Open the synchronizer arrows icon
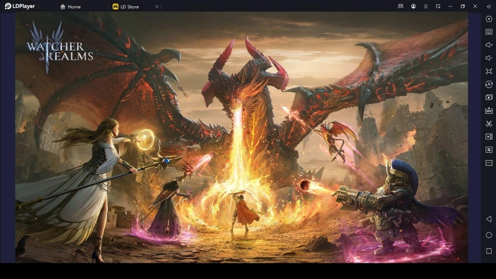Image resolution: width=496 pixels, height=279 pixels. pyautogui.click(x=489, y=150)
